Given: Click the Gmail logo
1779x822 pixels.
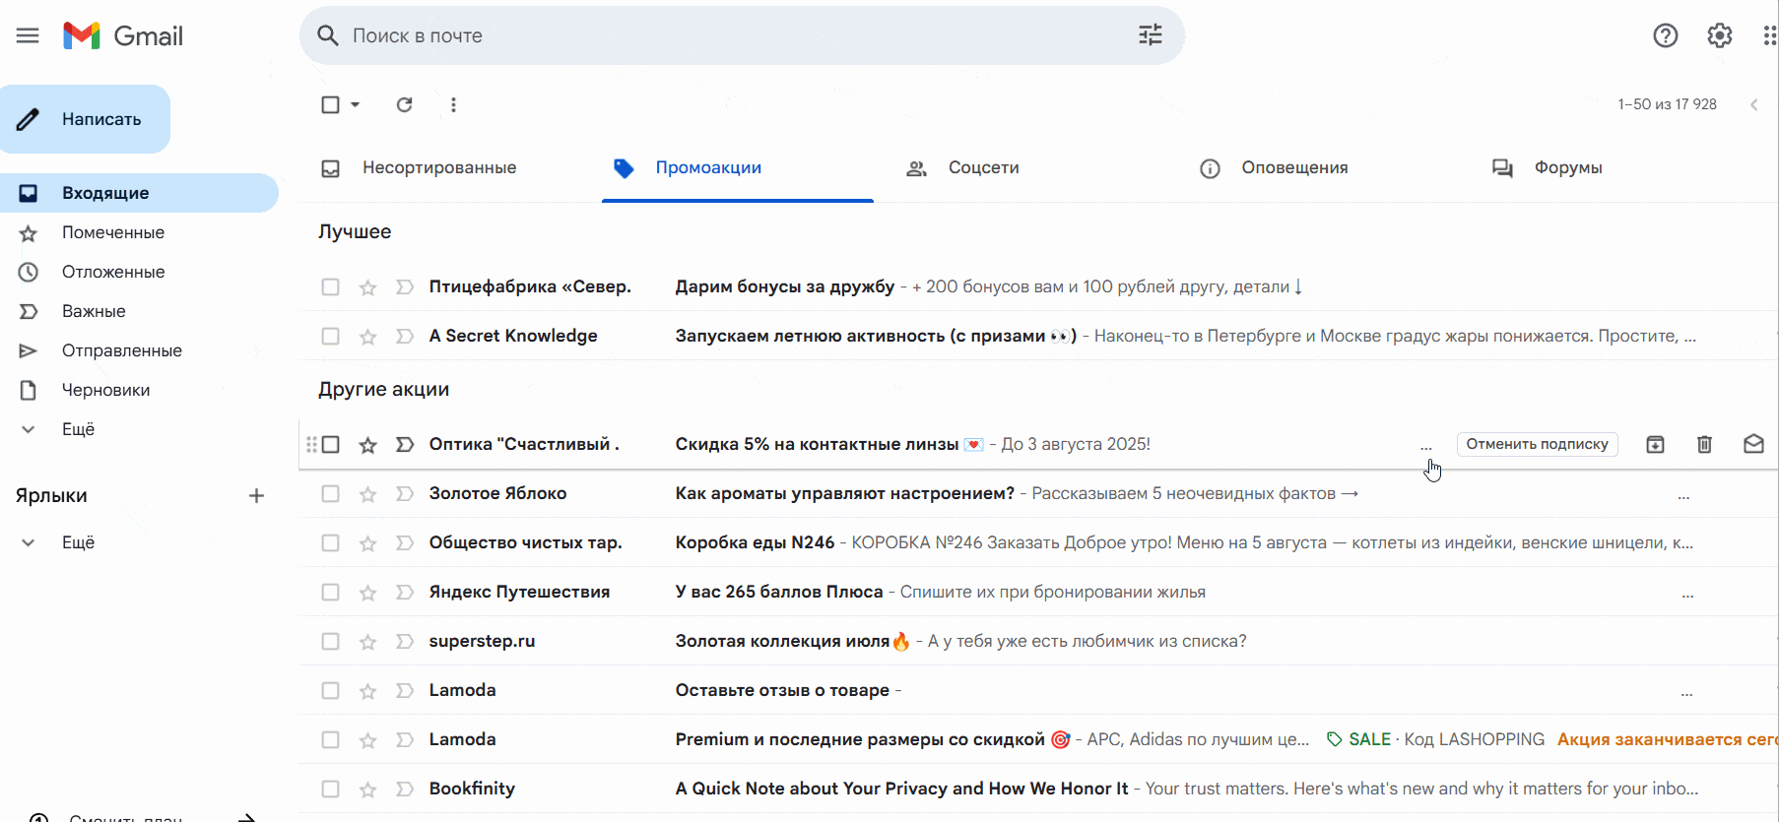Looking at the screenshot, I should tap(123, 35).
